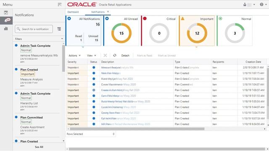Image resolution: width=269 pixels, height=151 pixels.
Task: Click sidebar list scroll down arrow
Action: [x=63, y=141]
